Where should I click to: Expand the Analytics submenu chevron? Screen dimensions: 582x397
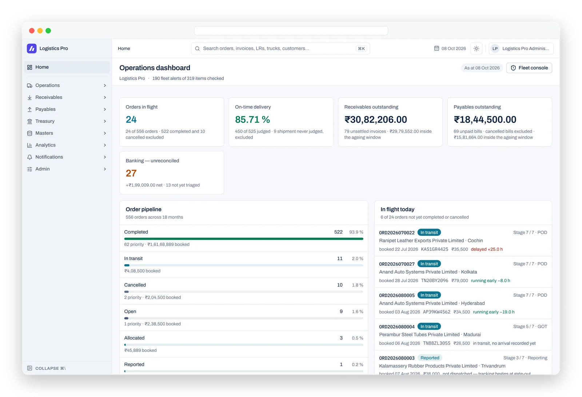(x=105, y=145)
